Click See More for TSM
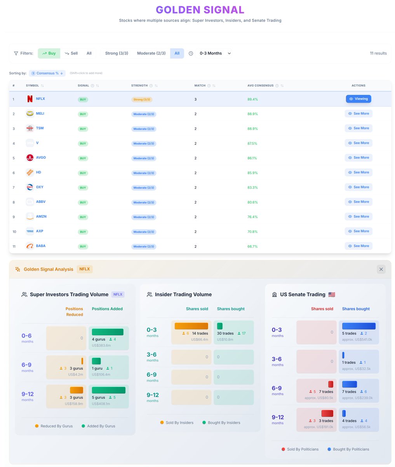This screenshot has width=395, height=467. click(x=358, y=128)
